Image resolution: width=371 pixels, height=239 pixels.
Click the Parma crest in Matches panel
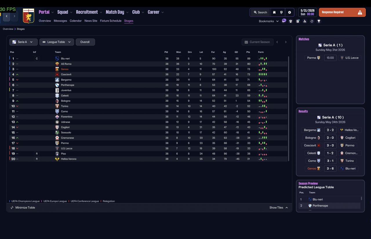coord(319,58)
